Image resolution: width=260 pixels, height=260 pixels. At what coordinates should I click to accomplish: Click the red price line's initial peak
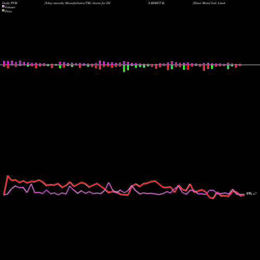tap(8, 176)
